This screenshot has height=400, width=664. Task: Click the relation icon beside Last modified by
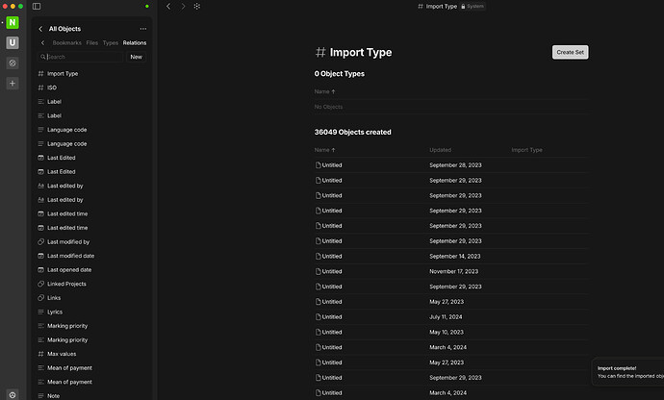tap(41, 241)
